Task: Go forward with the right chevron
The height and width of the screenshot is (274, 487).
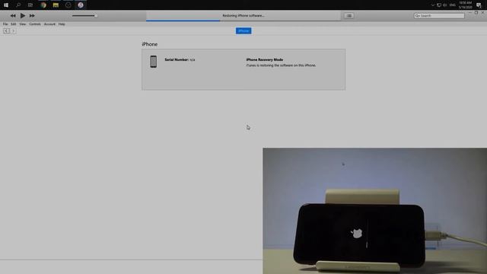Action: (13, 30)
